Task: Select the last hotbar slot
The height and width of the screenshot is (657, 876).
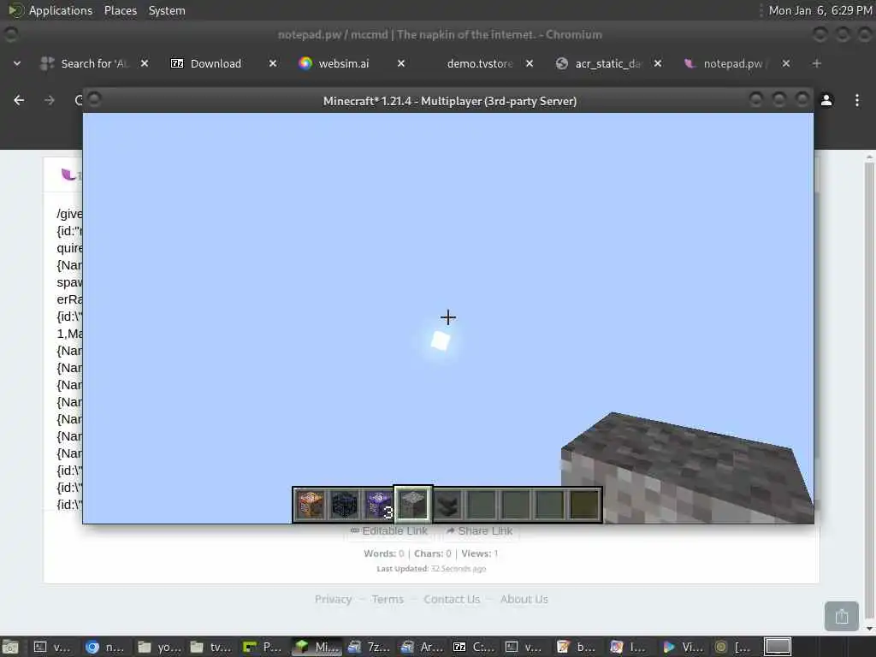Action: pos(583,505)
